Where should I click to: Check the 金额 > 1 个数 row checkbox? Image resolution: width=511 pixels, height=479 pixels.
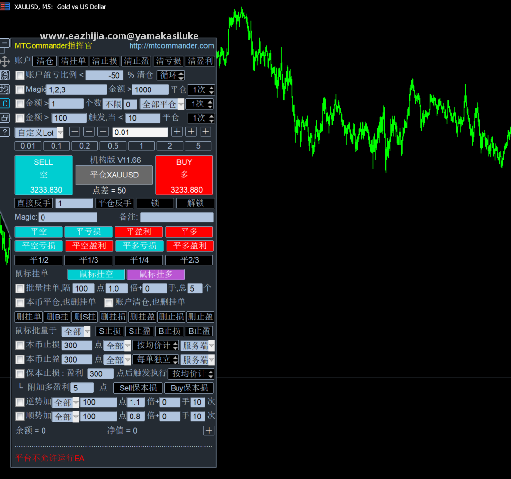pos(20,104)
